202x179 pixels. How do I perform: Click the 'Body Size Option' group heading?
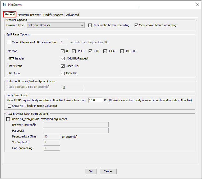pos(17,95)
